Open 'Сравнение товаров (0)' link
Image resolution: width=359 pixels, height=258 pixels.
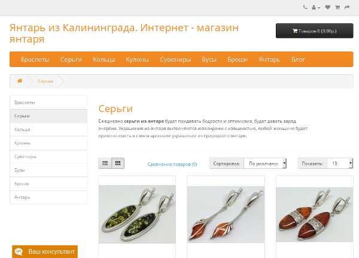click(x=172, y=164)
